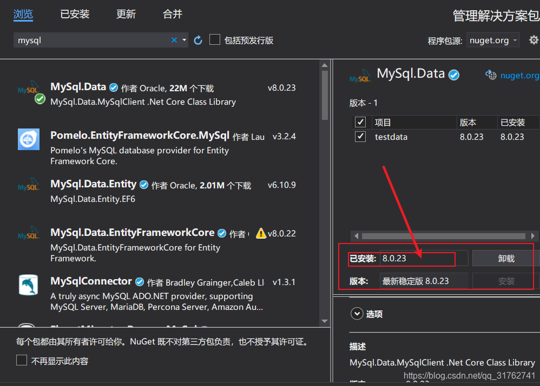Click verified badge beside MySql.Data.EntityFrameworkCore
Image resolution: width=540 pixels, height=386 pixels.
tap(222, 233)
